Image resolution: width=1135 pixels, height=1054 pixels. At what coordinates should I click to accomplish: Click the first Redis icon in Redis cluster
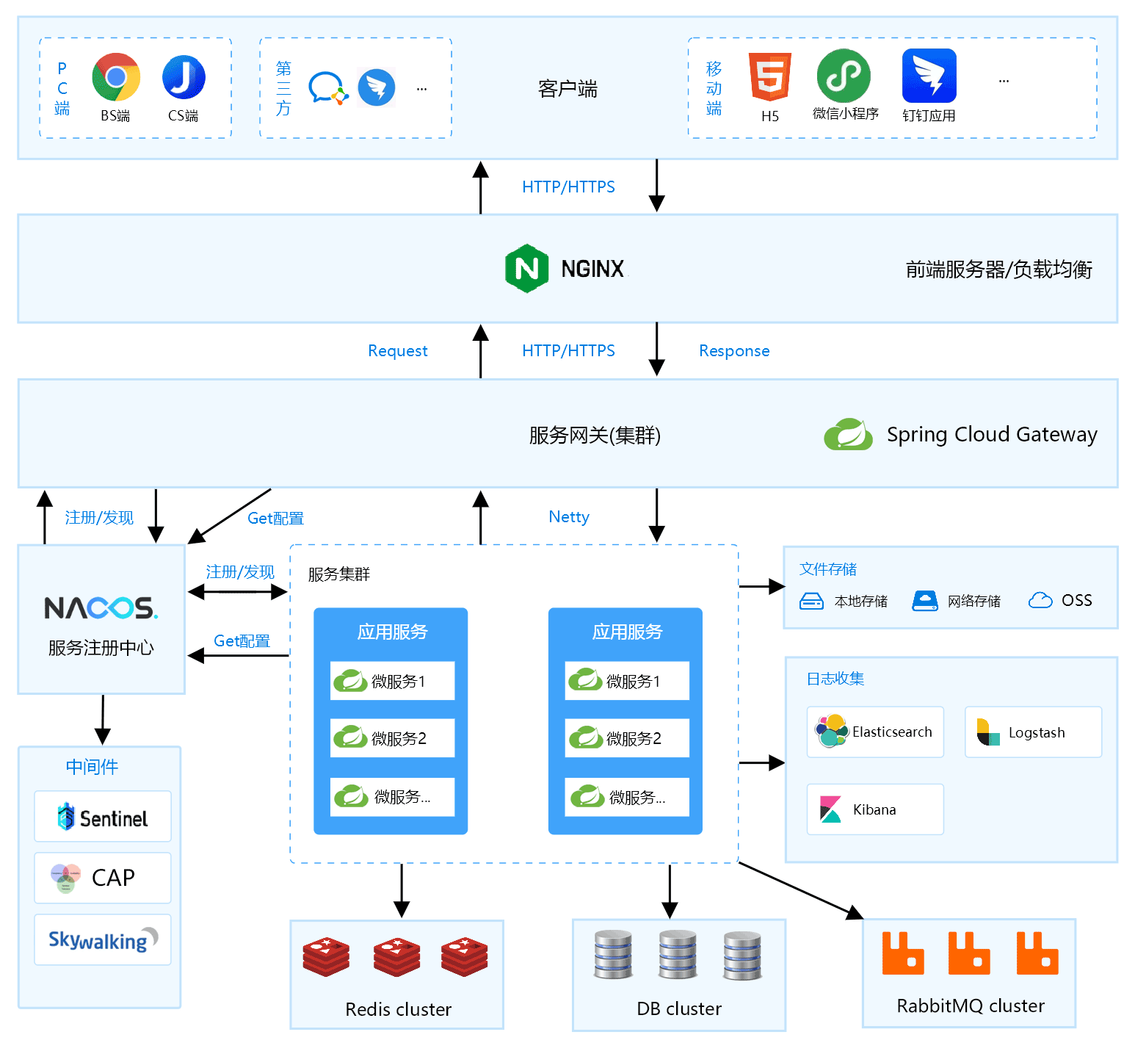(326, 956)
